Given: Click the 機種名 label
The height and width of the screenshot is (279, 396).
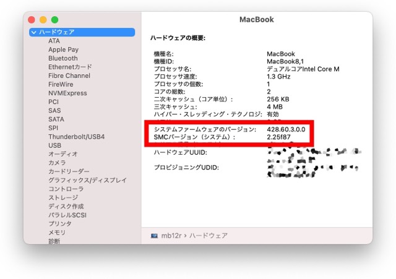Looking at the screenshot, I should pyautogui.click(x=163, y=54).
